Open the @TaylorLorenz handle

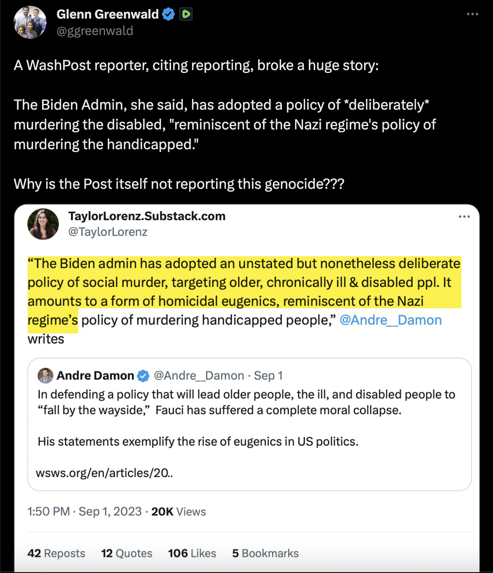(x=108, y=232)
